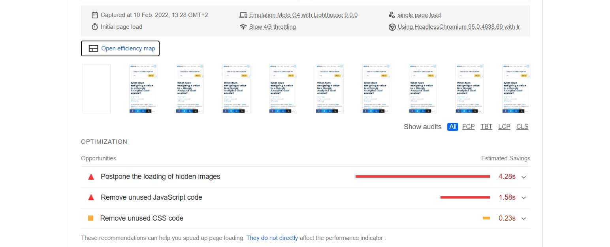The width and height of the screenshot is (610, 247).
Task: Click the 0.23s estimated savings value
Action: (507, 218)
